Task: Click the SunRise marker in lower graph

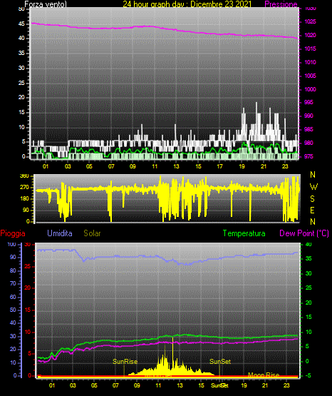Action: point(125,362)
